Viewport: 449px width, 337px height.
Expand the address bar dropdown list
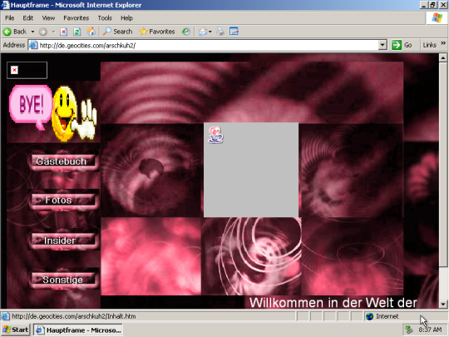[382, 45]
